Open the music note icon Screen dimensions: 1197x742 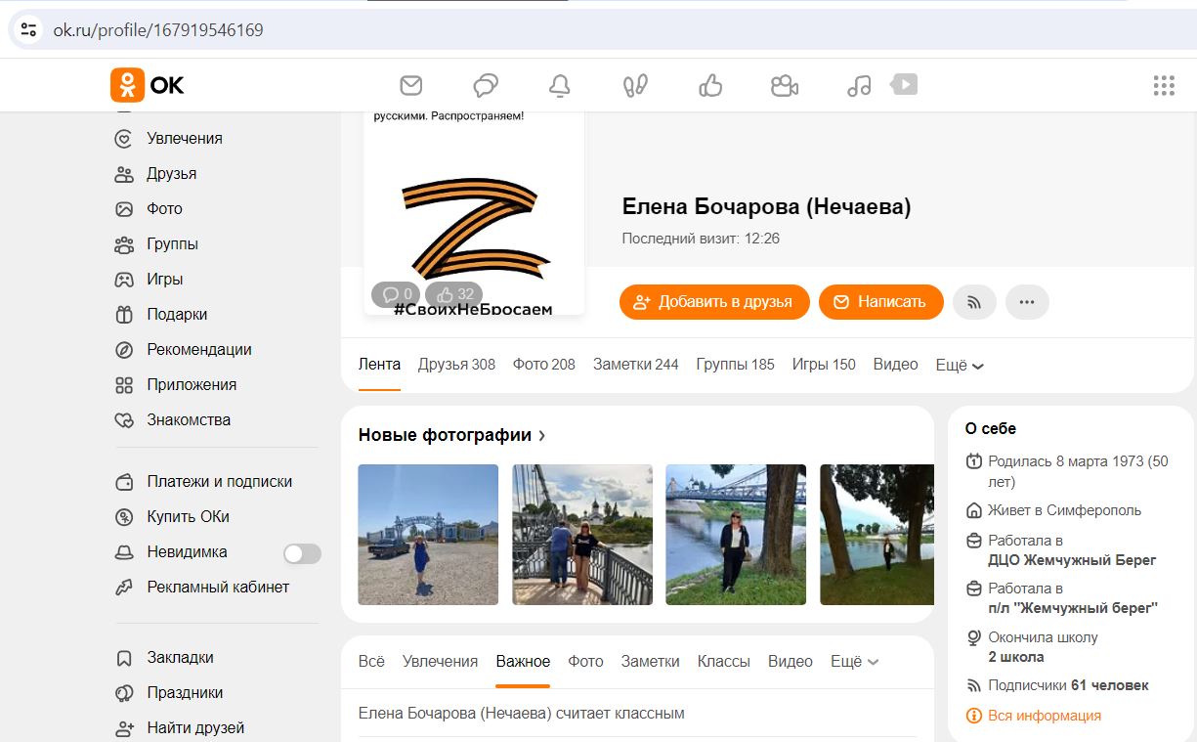(x=859, y=85)
